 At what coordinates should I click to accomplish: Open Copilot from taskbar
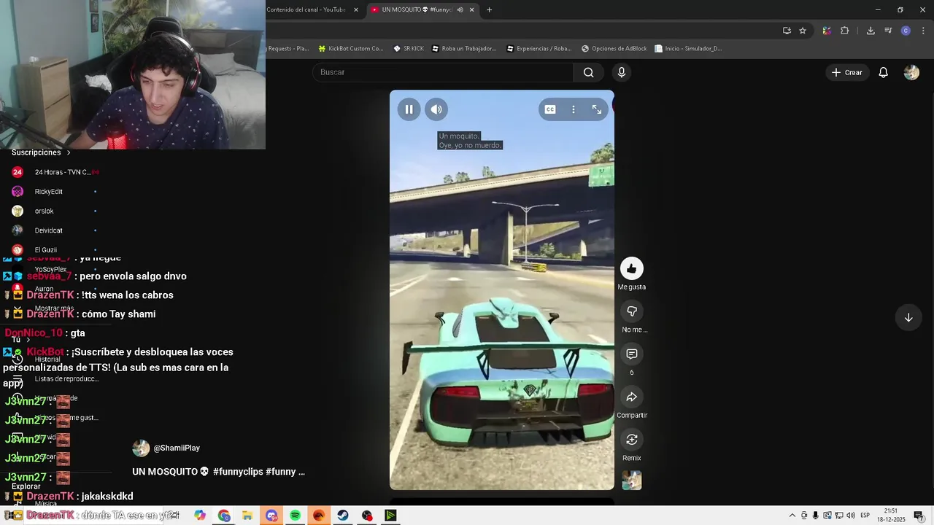click(x=200, y=516)
